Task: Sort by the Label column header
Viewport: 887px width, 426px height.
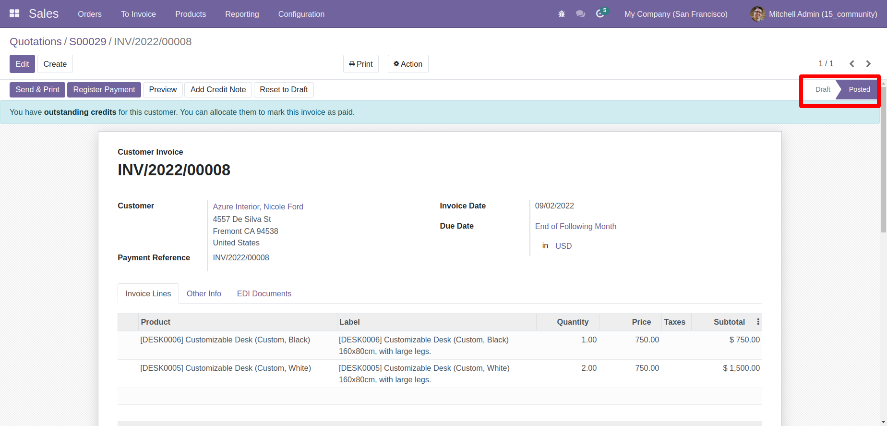Action: 436,322
